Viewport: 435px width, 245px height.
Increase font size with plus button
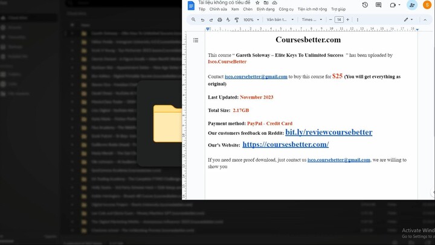[347, 20]
